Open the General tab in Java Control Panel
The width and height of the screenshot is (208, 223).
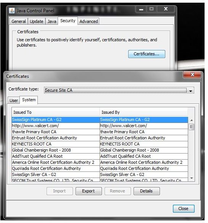[19, 21]
